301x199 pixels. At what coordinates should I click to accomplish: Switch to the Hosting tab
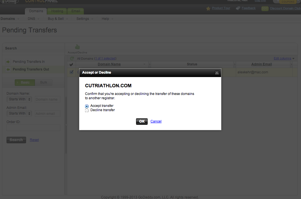click(x=57, y=11)
